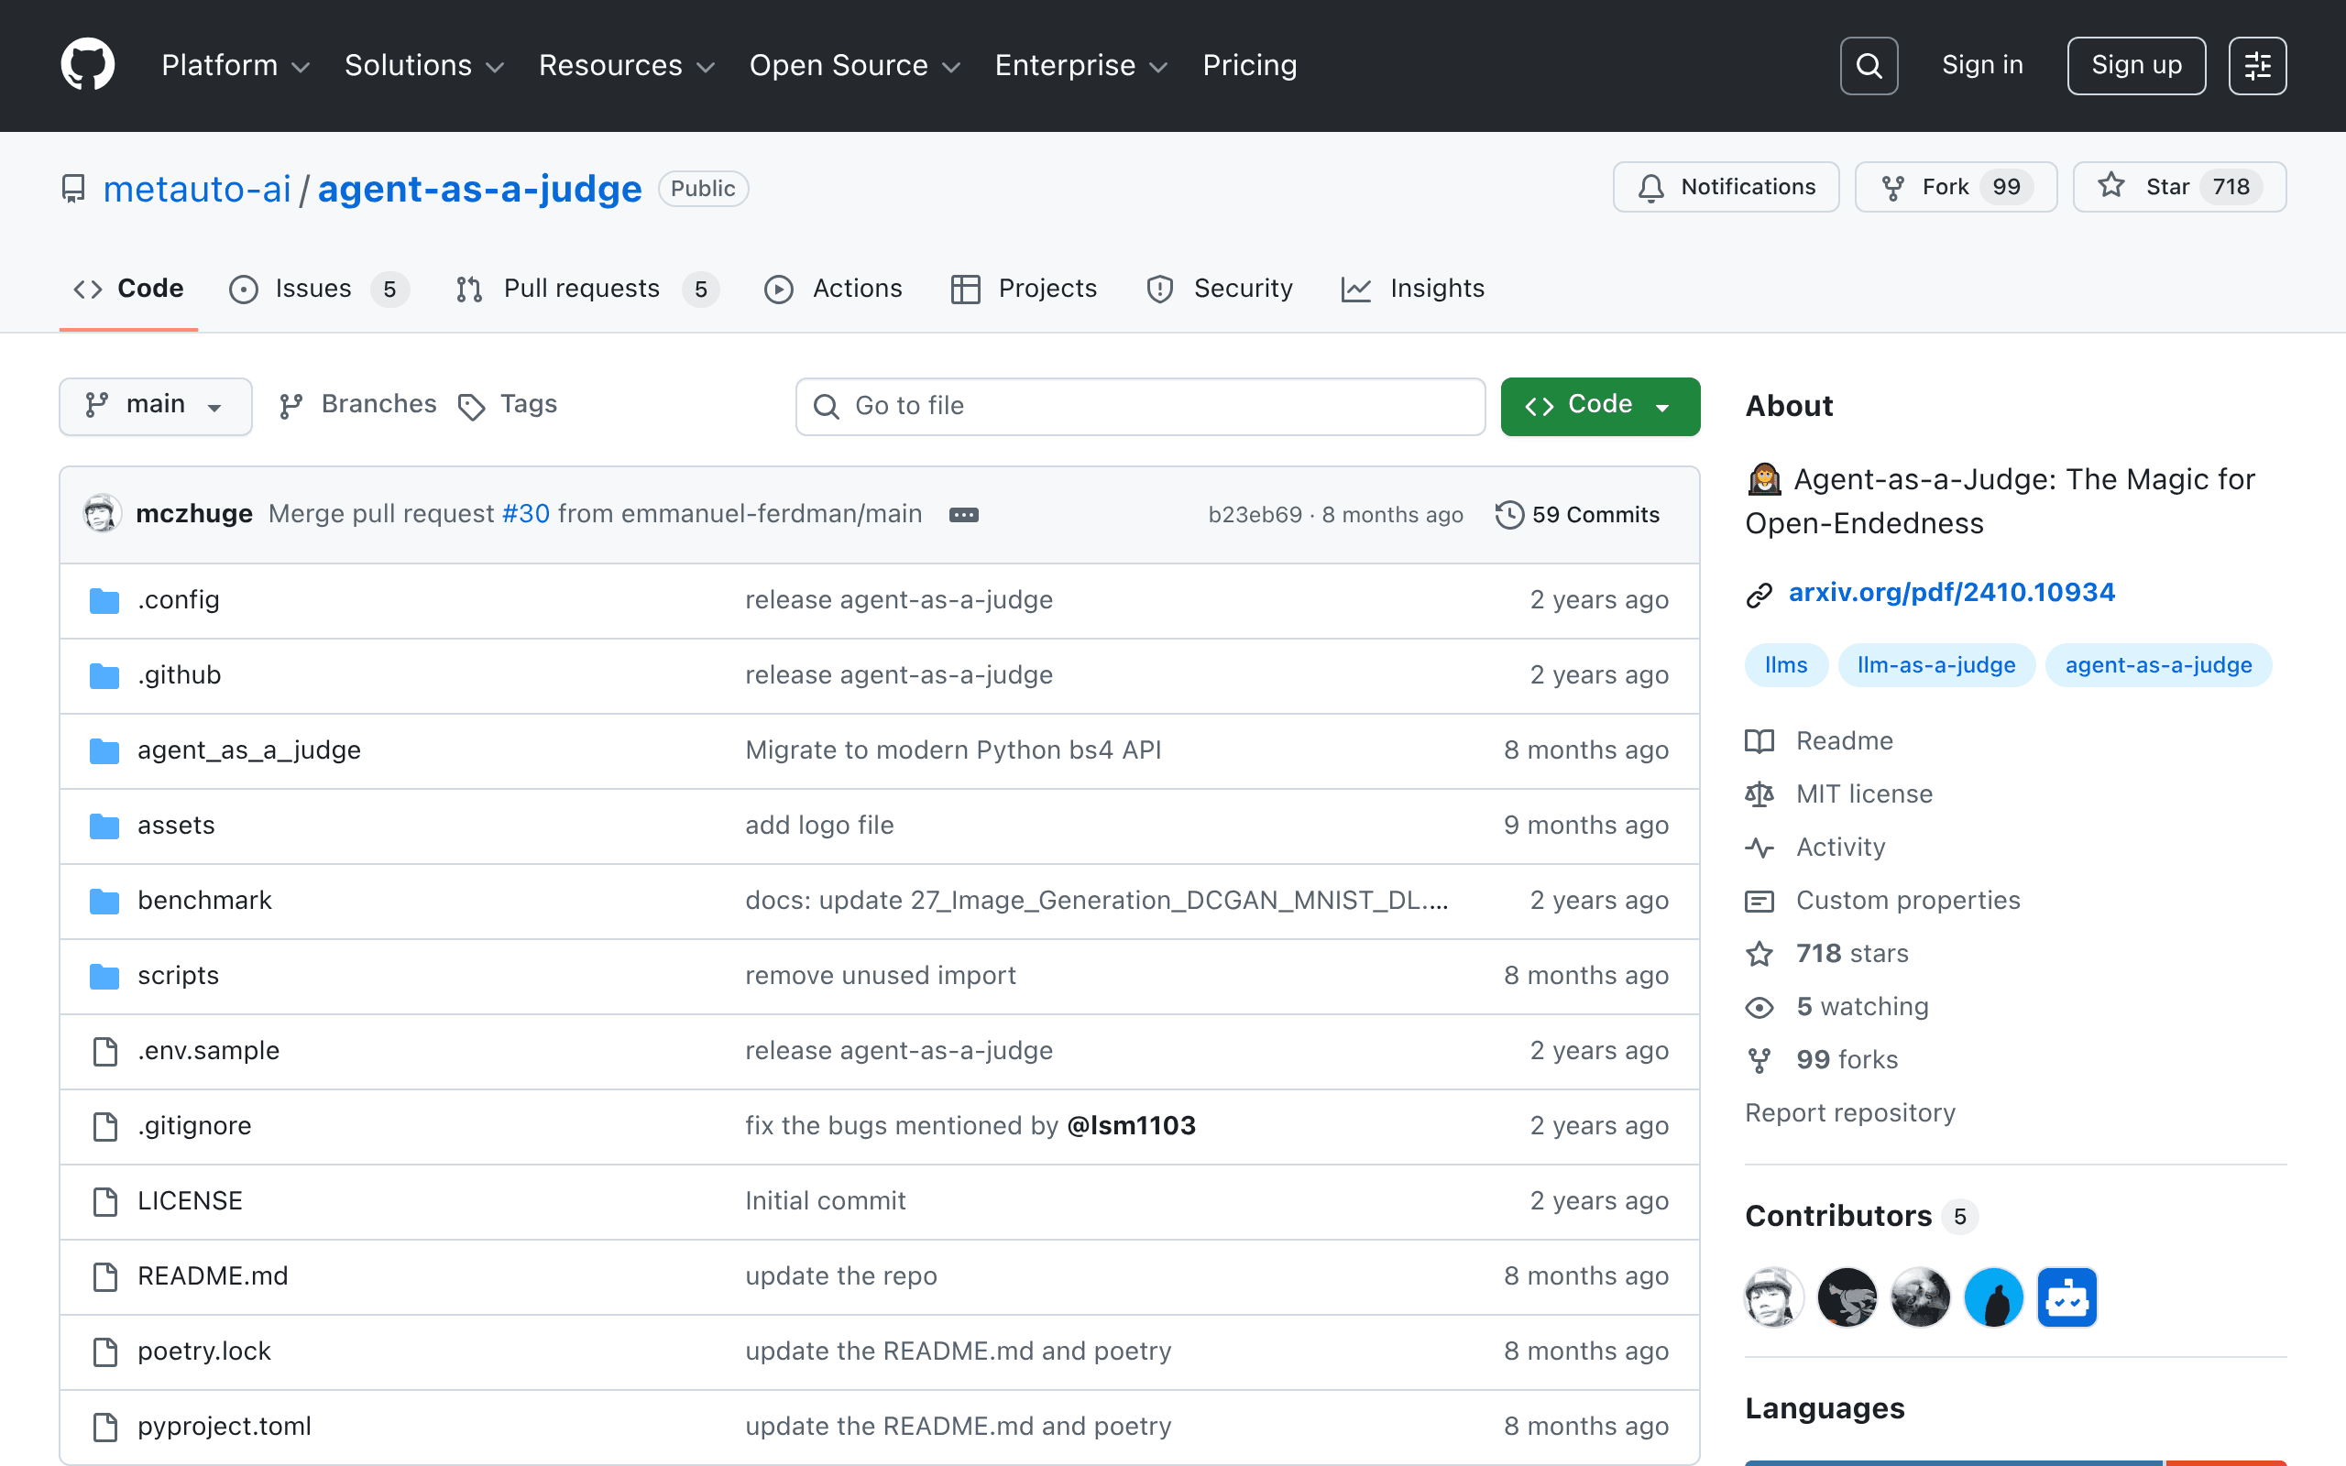The width and height of the screenshot is (2346, 1466).
Task: Select the llm-as-a-judge topic tag
Action: pos(1936,665)
